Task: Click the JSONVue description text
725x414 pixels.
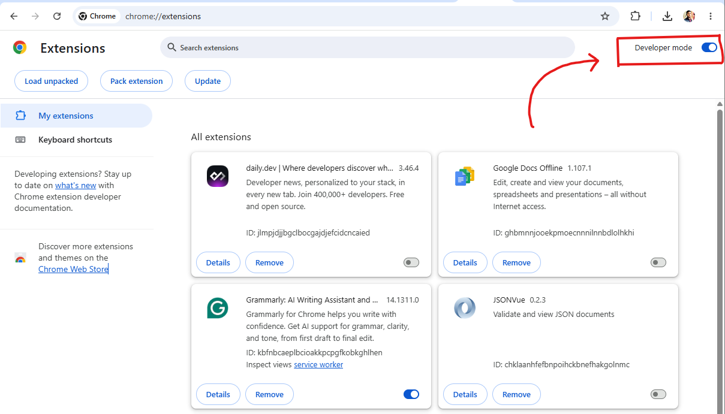Action: [x=553, y=314]
